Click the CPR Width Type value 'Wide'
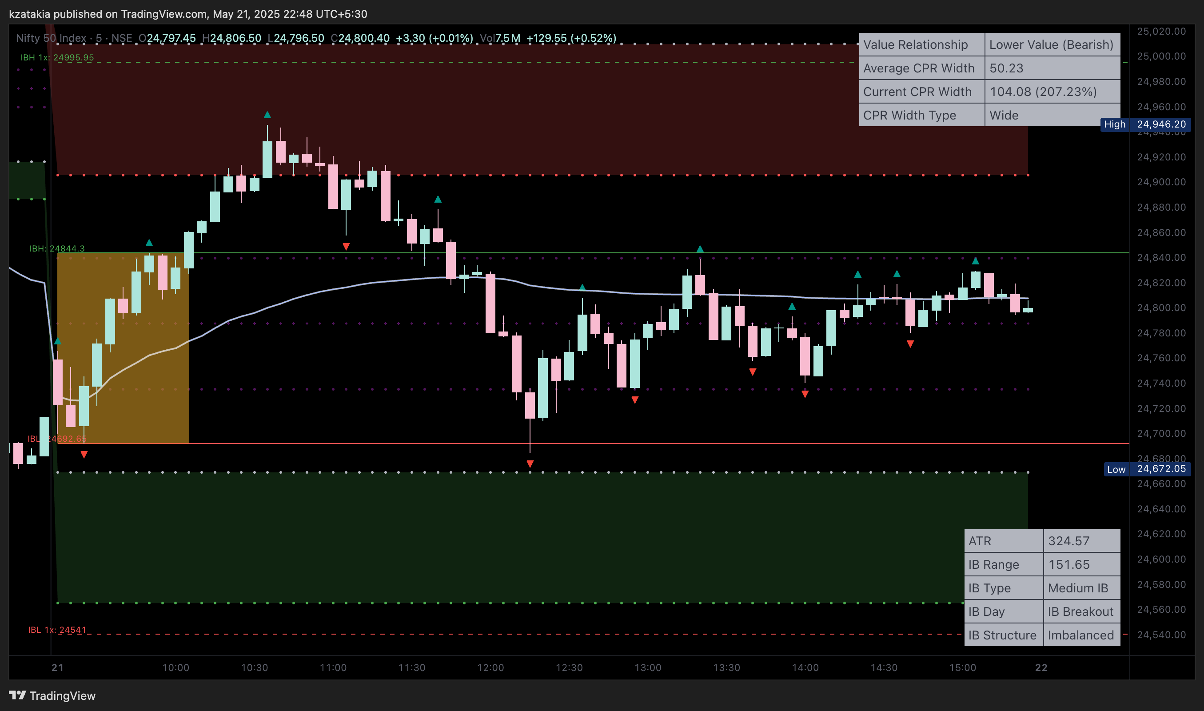This screenshot has height=711, width=1204. [1052, 115]
